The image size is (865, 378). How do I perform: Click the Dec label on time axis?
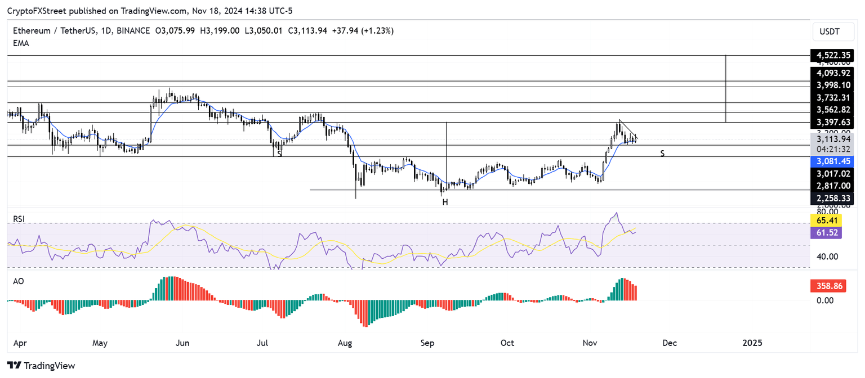point(670,343)
